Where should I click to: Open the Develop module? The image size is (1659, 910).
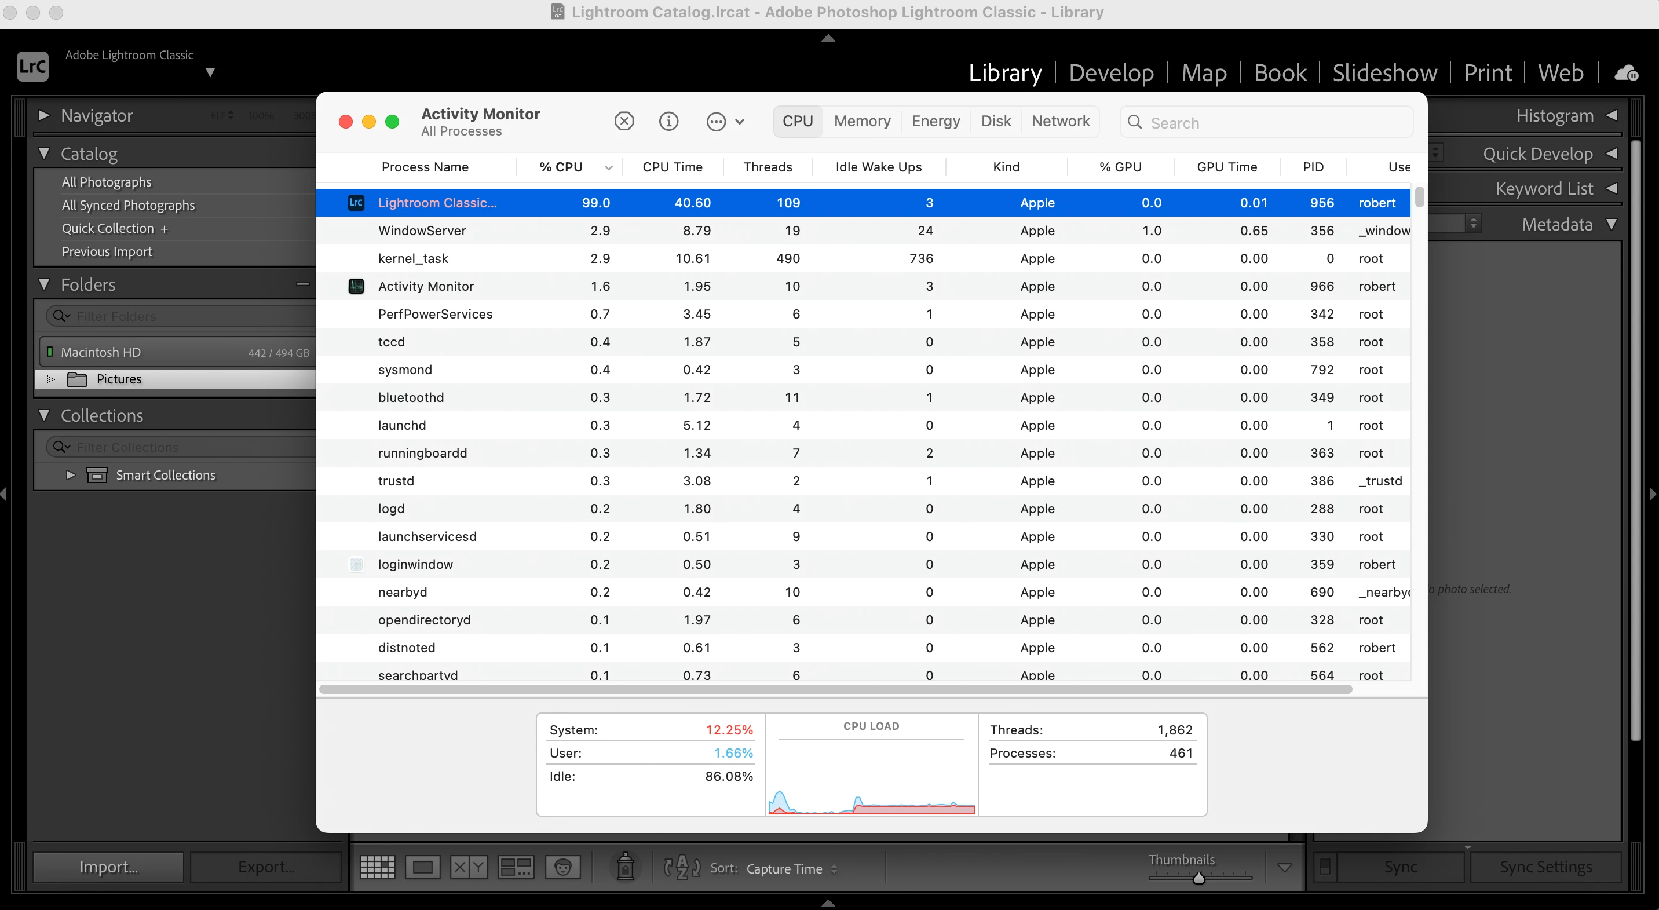click(1111, 73)
